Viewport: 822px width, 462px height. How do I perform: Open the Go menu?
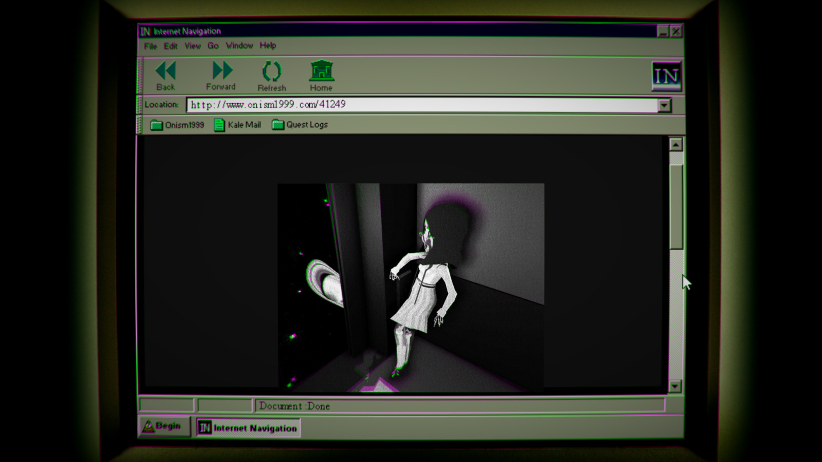pyautogui.click(x=213, y=46)
